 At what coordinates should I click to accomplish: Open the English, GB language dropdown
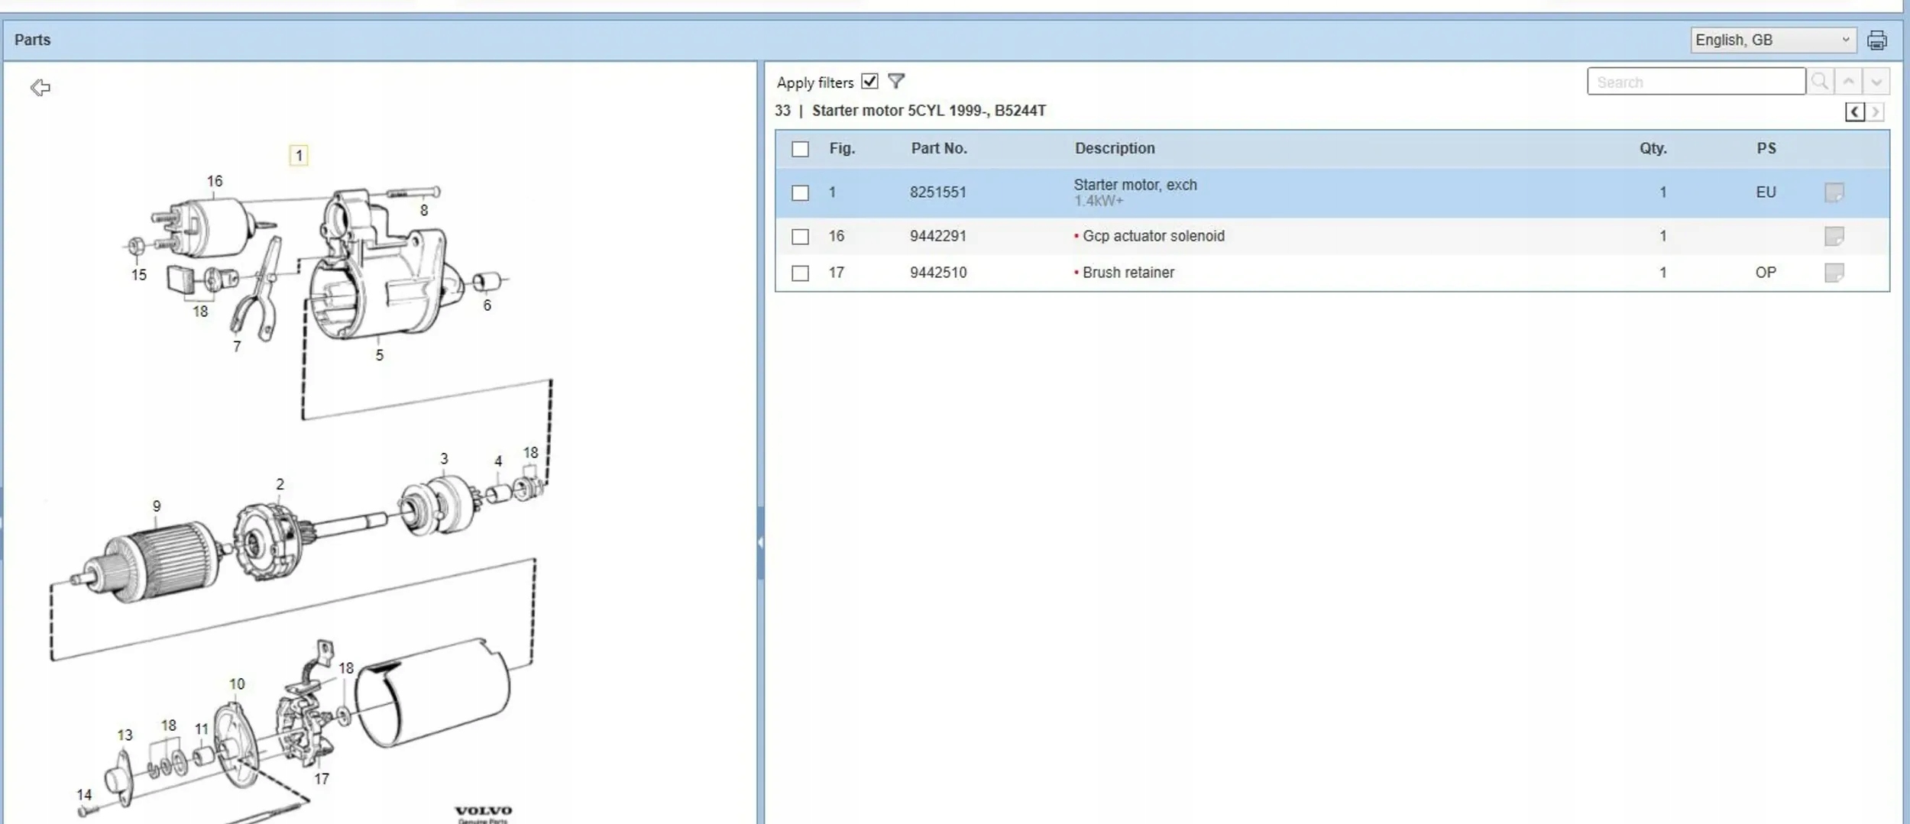point(1772,40)
